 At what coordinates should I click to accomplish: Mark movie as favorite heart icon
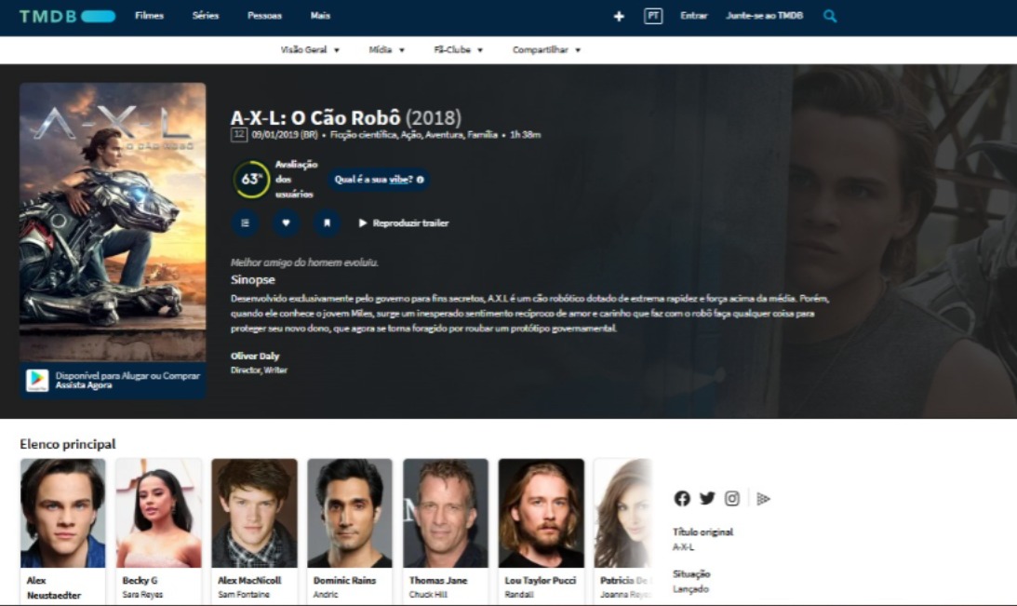pos(286,222)
